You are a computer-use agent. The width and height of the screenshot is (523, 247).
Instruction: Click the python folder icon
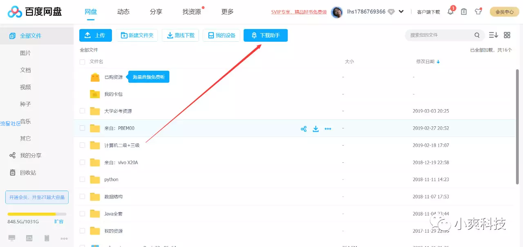(95, 180)
